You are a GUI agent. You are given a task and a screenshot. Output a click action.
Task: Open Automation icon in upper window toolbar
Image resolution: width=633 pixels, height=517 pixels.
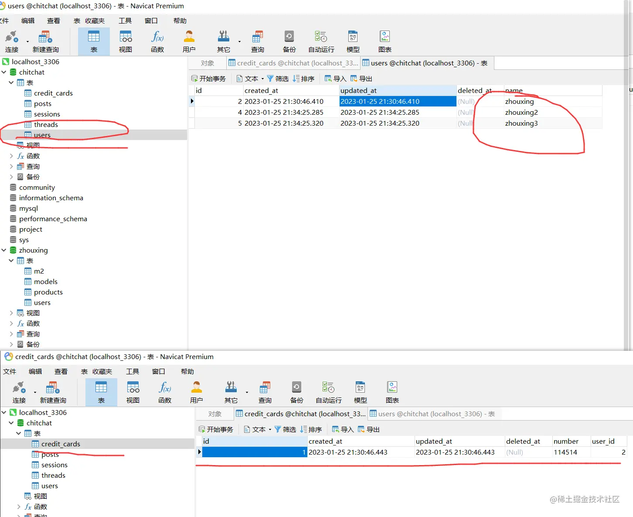point(321,42)
